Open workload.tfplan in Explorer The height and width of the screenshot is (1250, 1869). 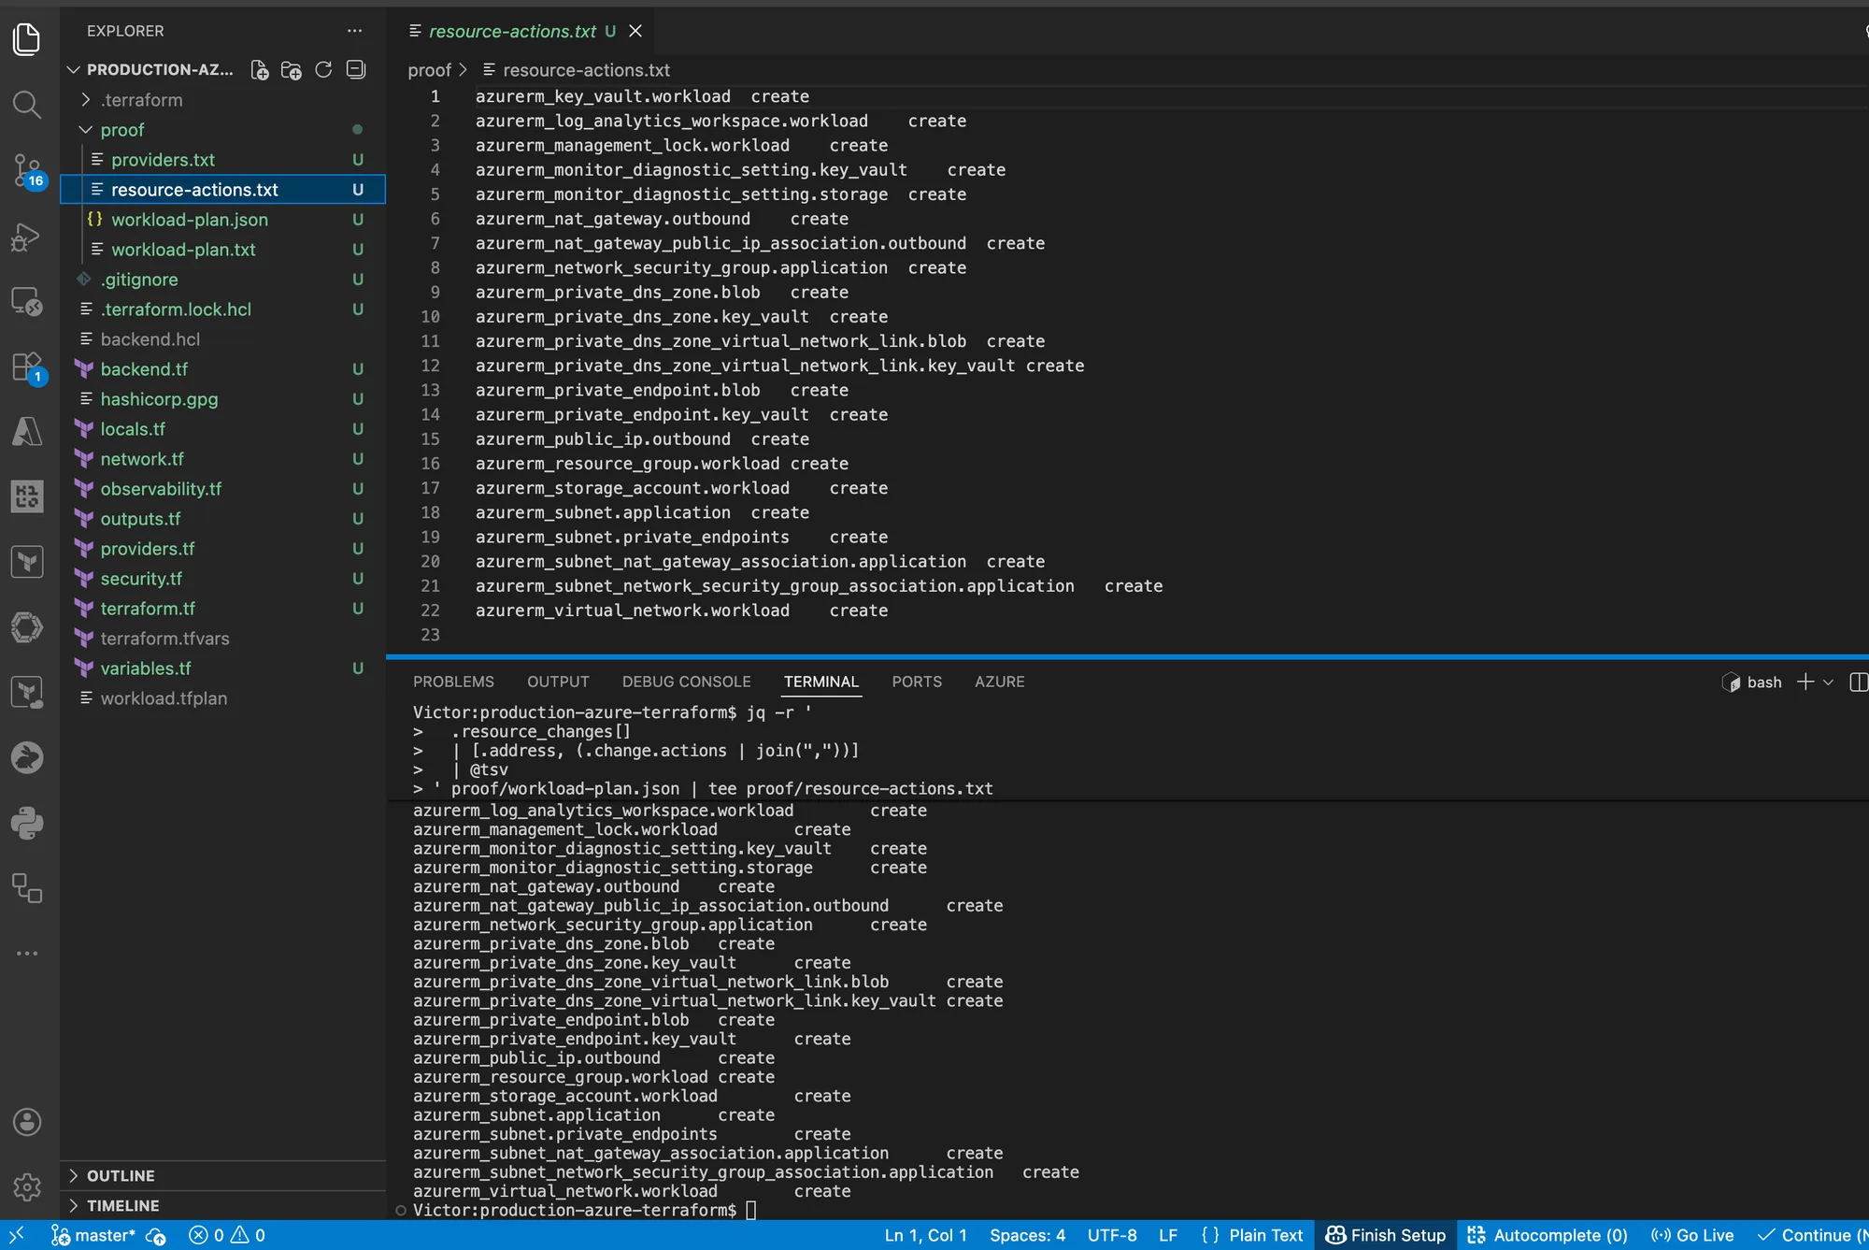(x=223, y=698)
